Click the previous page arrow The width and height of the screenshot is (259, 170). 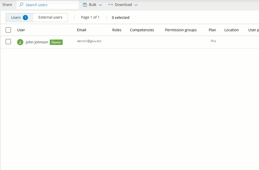point(74,17)
